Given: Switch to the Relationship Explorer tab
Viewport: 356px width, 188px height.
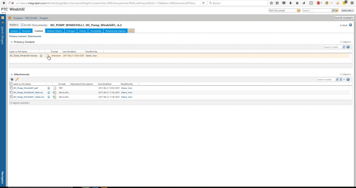Looking at the screenshot, I should click(x=115, y=31).
